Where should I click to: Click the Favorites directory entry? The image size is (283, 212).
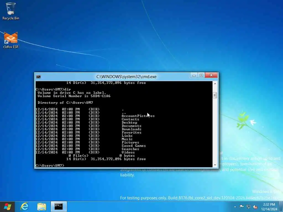[131, 132]
